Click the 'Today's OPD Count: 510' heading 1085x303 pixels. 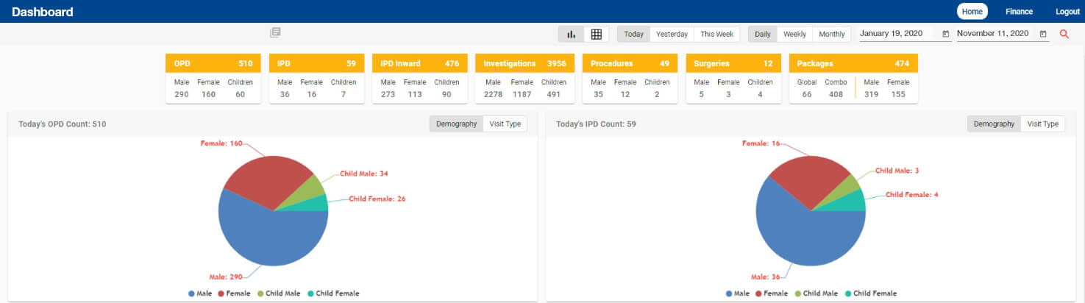tap(63, 124)
